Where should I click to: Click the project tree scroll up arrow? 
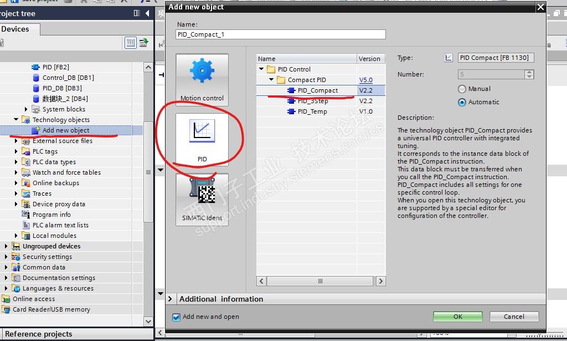[x=148, y=67]
